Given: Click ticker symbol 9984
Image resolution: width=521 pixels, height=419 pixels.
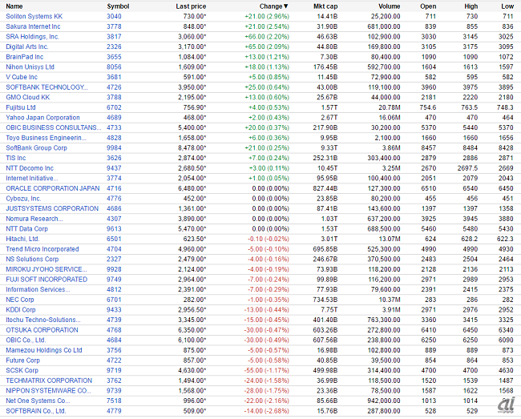Looking at the screenshot, I should click(x=114, y=148).
